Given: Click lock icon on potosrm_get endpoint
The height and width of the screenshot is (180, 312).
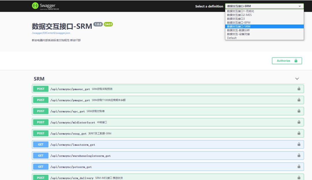Looking at the screenshot, I should [299, 167].
